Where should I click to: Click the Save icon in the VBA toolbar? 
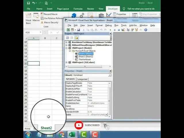click(78, 30)
